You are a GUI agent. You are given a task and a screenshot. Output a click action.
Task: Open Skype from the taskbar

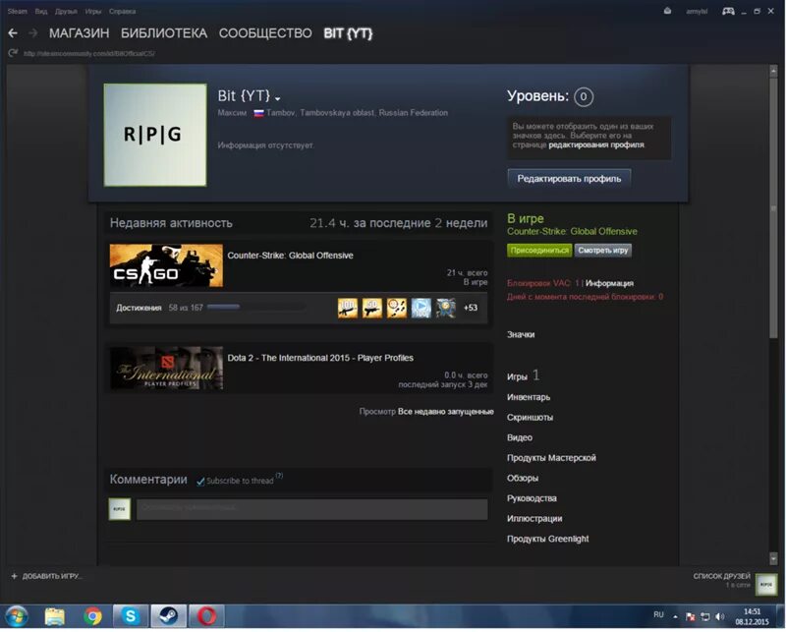pyautogui.click(x=131, y=616)
